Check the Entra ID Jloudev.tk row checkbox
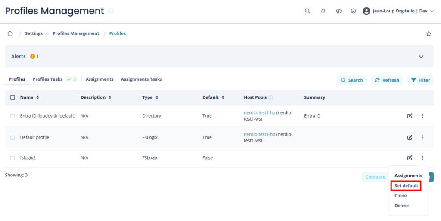 12,116
